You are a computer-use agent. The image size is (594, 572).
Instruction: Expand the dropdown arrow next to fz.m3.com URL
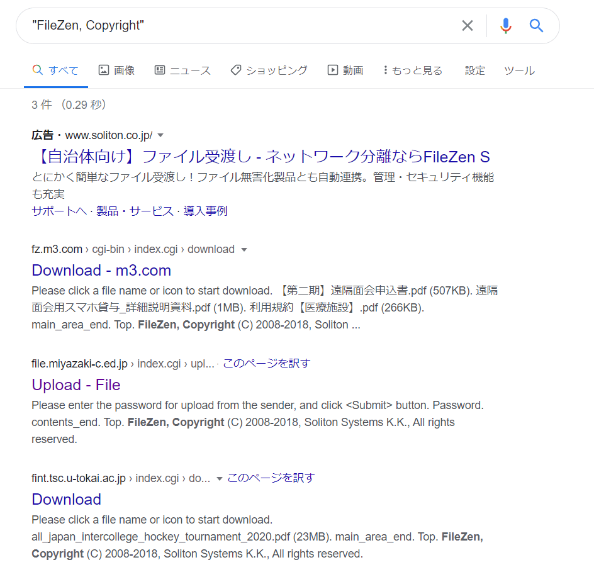point(244,250)
